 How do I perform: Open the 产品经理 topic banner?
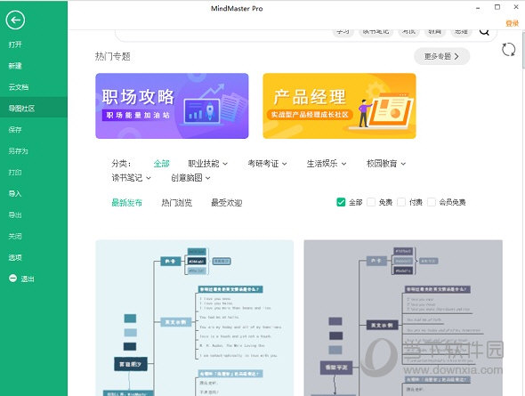coord(339,106)
